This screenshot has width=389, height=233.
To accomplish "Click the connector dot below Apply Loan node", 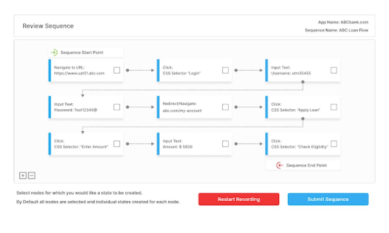I will pos(303,119).
